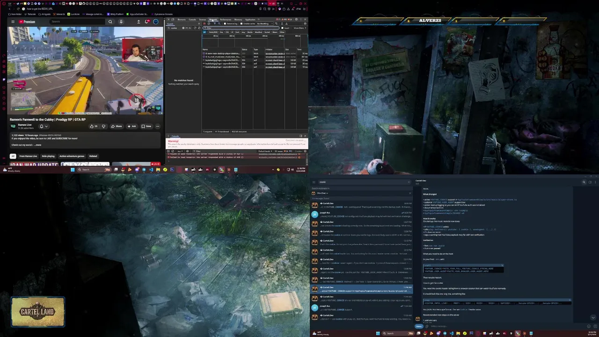Open more actions ellipsis under video

coord(158,126)
